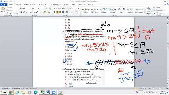Switch to the Insertar tab
The width and height of the screenshot is (169, 95).
tap(18, 4)
